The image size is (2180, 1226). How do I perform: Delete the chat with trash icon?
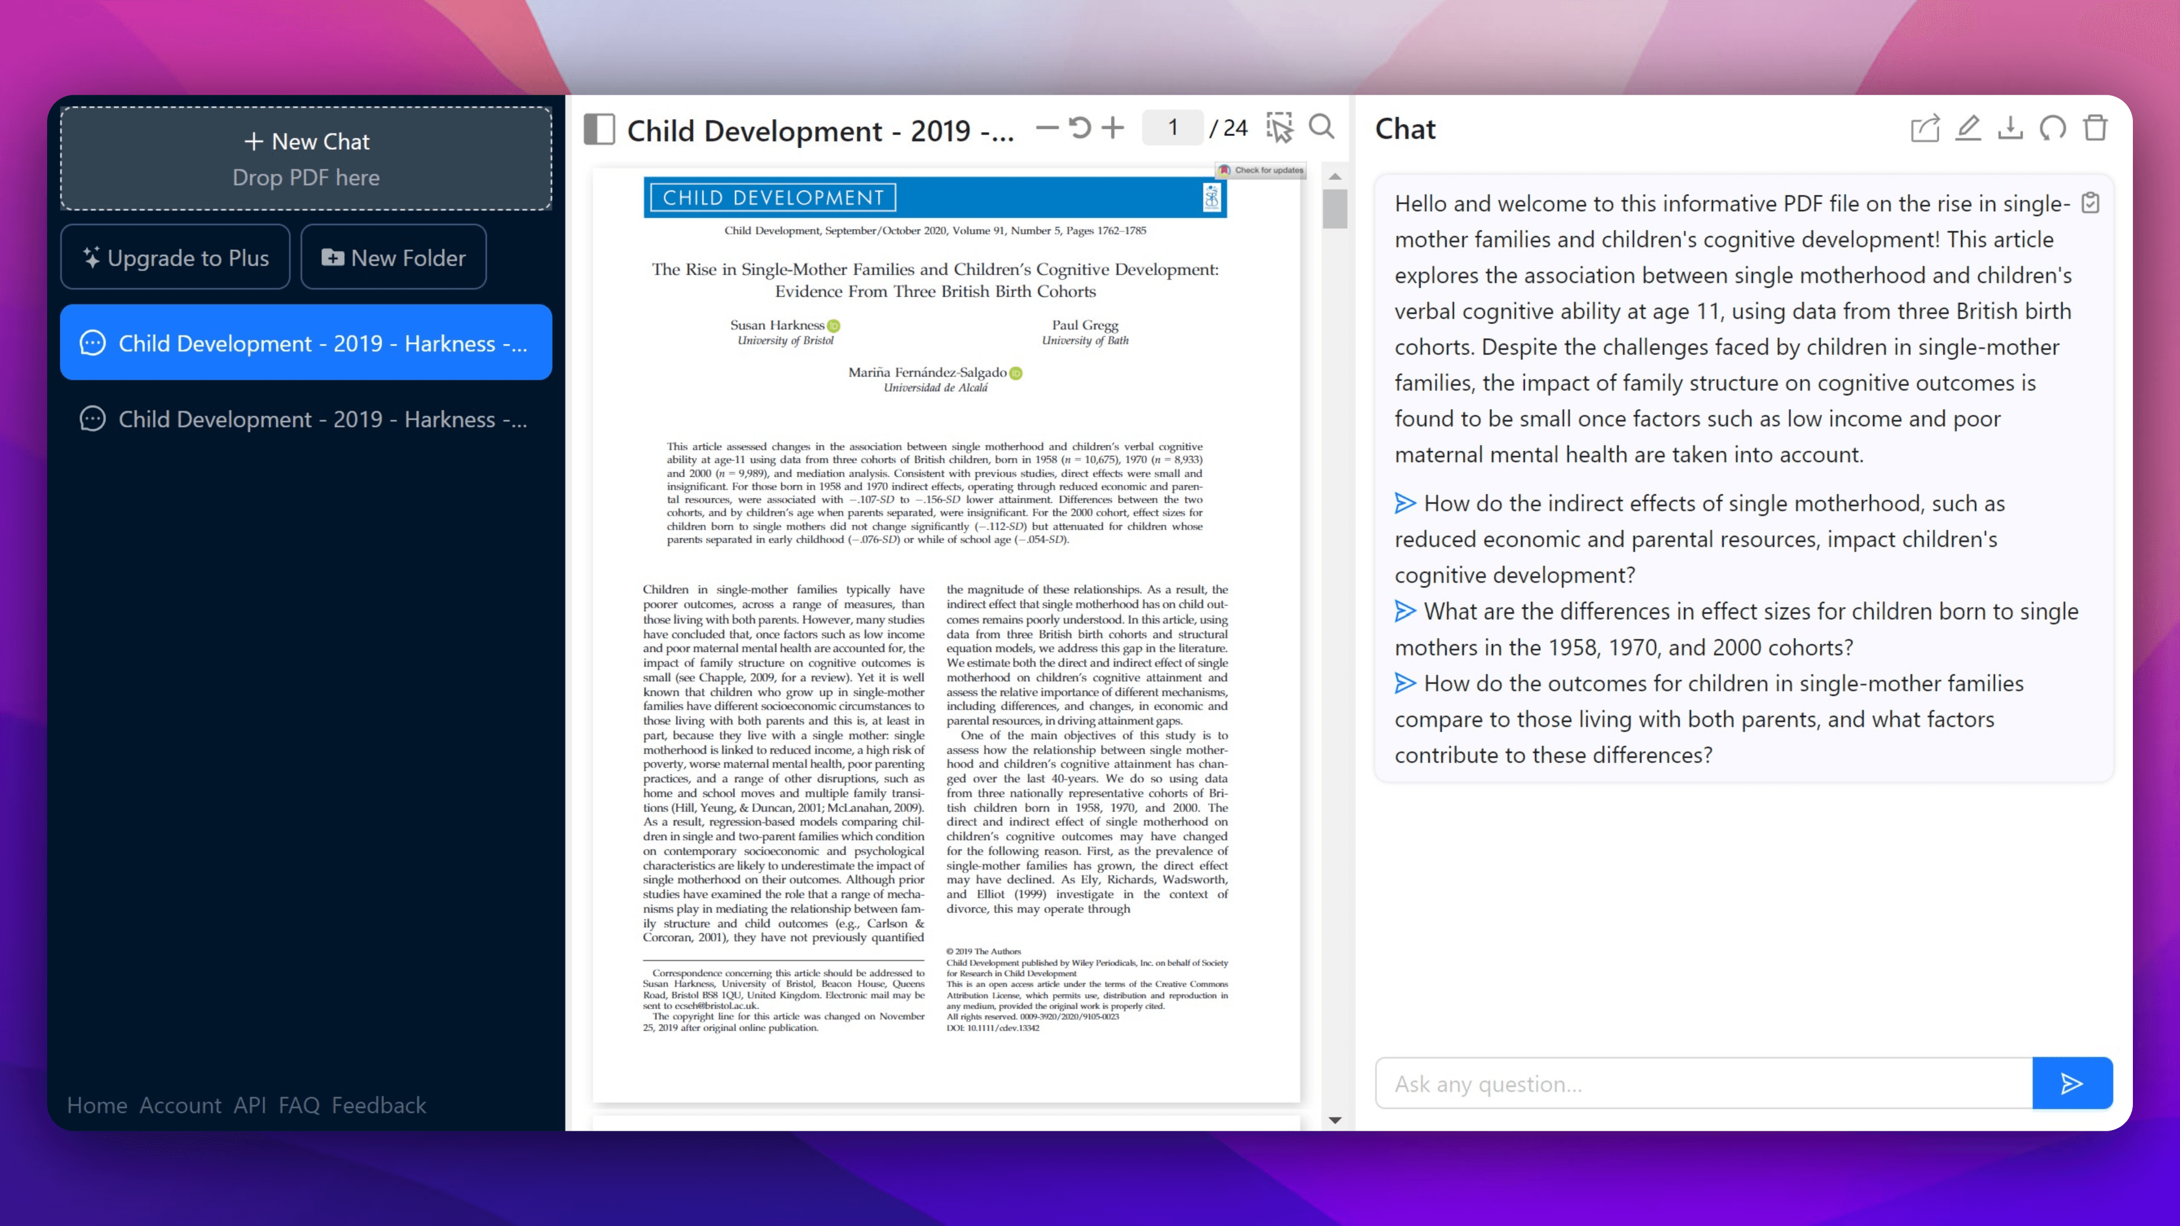(2095, 129)
